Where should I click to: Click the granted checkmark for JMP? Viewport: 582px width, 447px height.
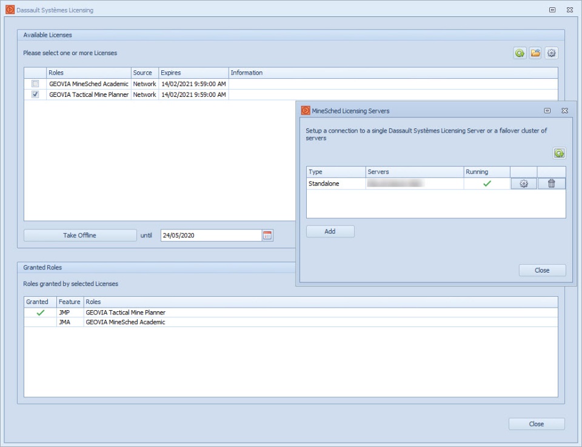point(41,313)
